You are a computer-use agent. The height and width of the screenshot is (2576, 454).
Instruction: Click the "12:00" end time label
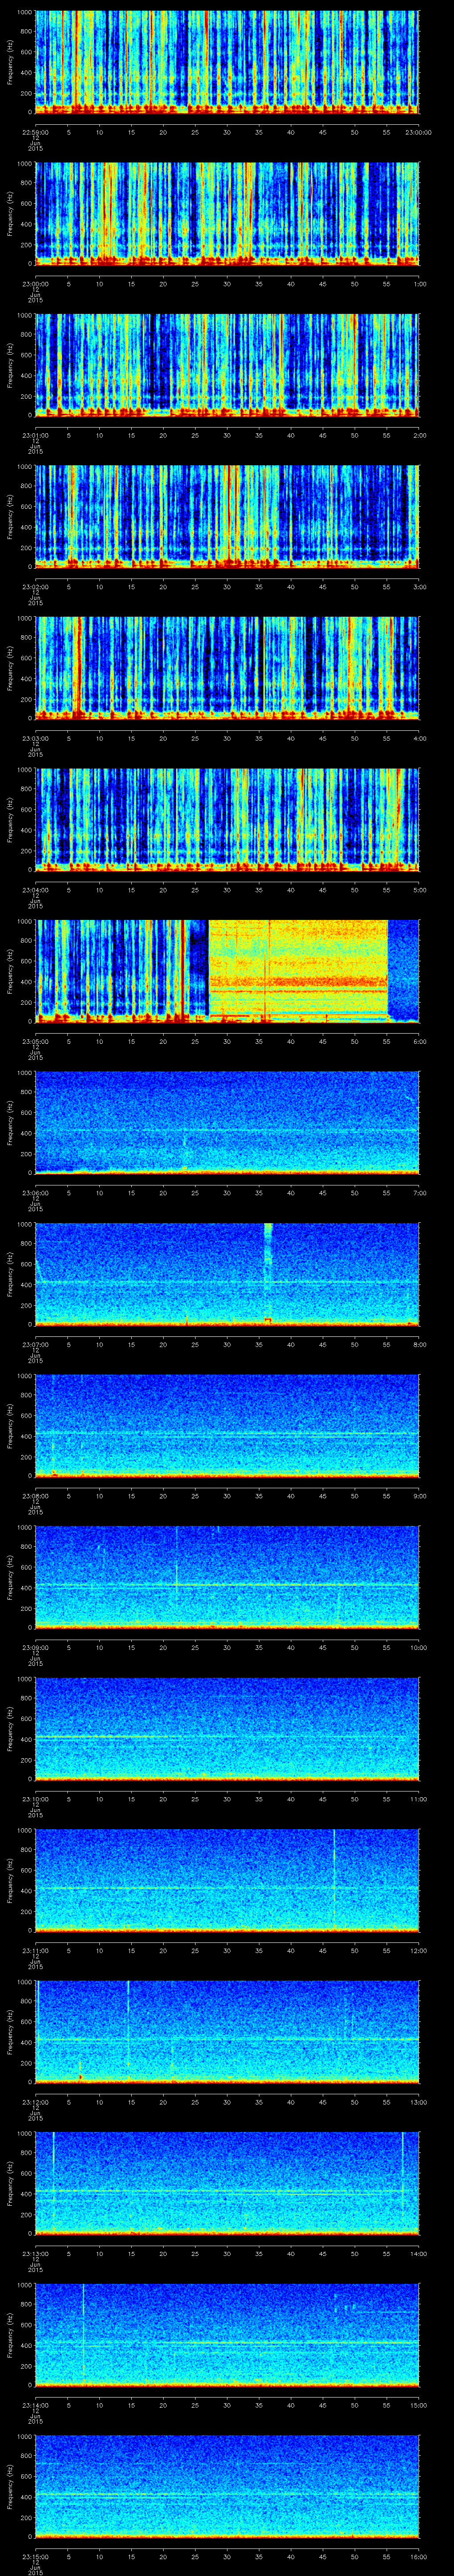tap(418, 1949)
